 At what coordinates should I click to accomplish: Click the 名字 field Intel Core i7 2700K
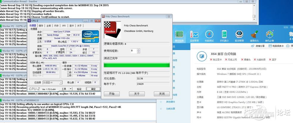(62, 32)
